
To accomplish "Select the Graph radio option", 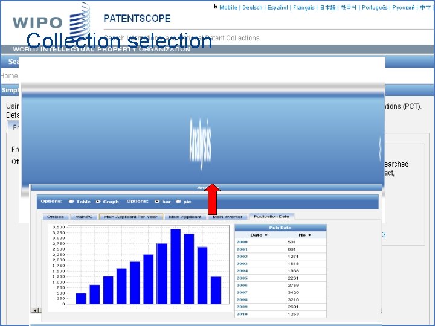I will click(x=98, y=202).
